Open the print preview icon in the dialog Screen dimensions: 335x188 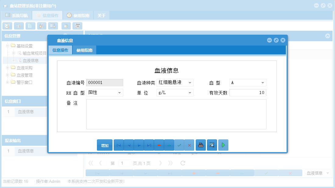(212, 145)
